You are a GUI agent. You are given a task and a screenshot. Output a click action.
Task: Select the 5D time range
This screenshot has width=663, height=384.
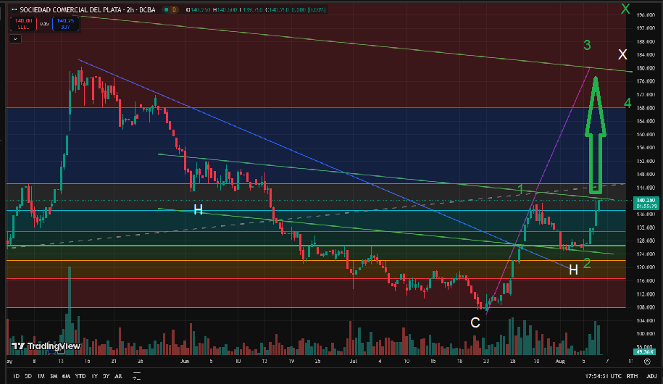click(28, 376)
